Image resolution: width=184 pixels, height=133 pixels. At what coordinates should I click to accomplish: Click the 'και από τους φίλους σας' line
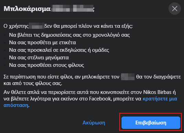coord(33,83)
